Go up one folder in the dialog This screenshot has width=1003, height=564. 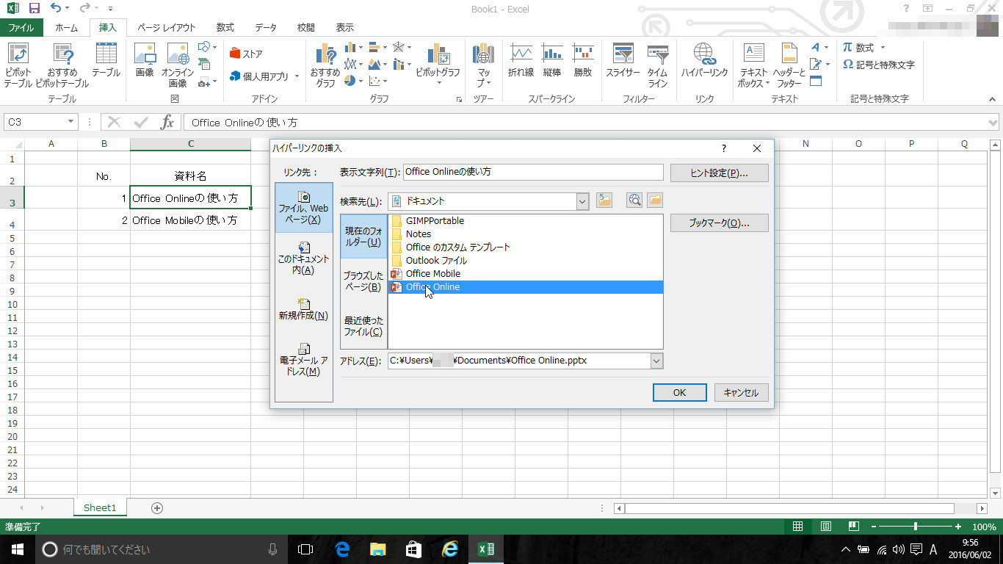point(604,200)
